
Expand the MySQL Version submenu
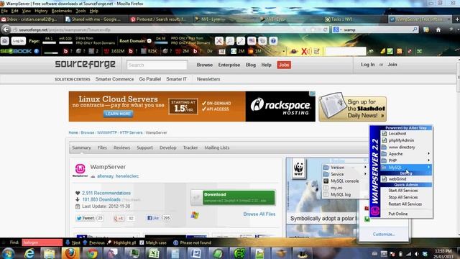(345, 168)
